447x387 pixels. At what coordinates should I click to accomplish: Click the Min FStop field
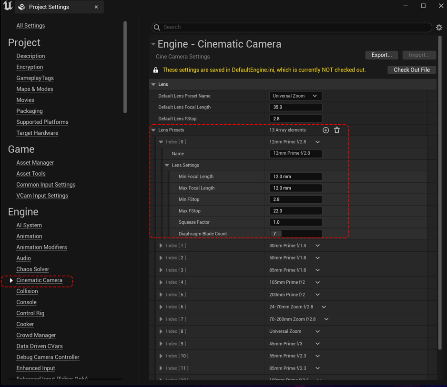(x=295, y=199)
